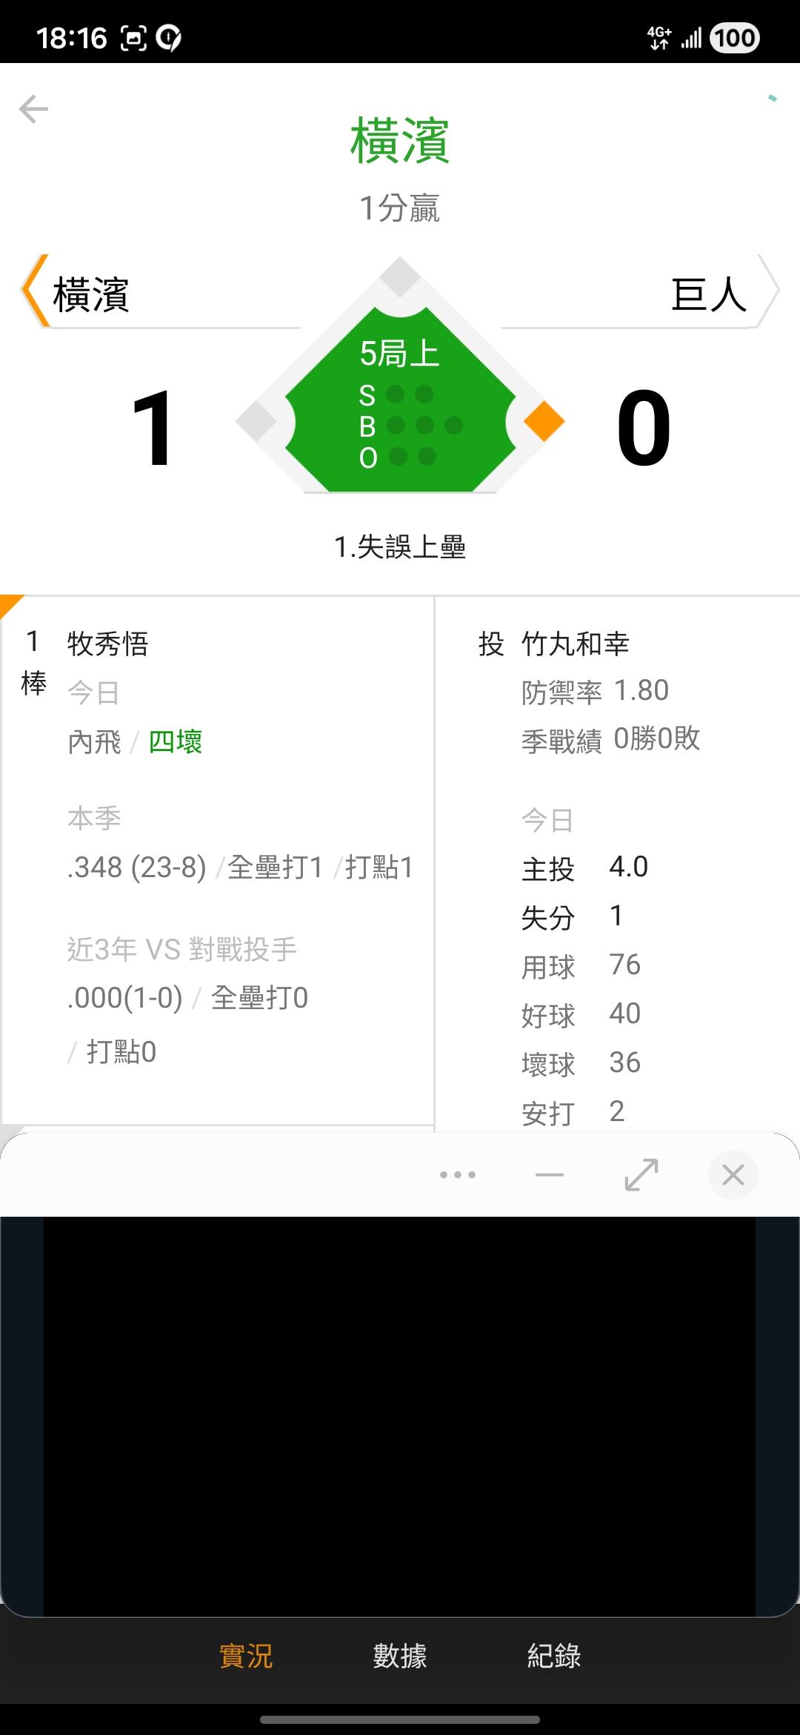Minimize the floating video panel
Screen dimensions: 800x1735
pos(549,1174)
